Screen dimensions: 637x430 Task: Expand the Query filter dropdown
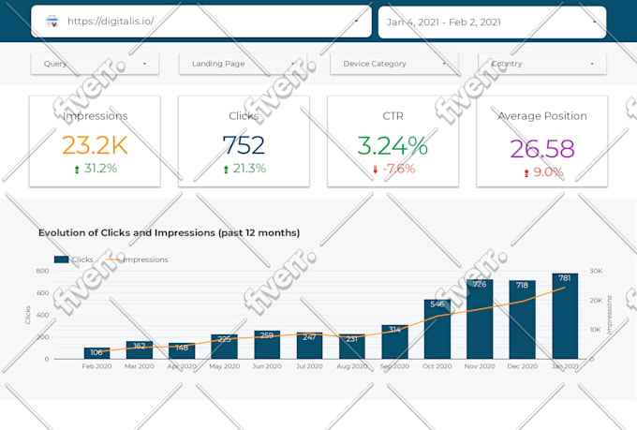point(95,64)
